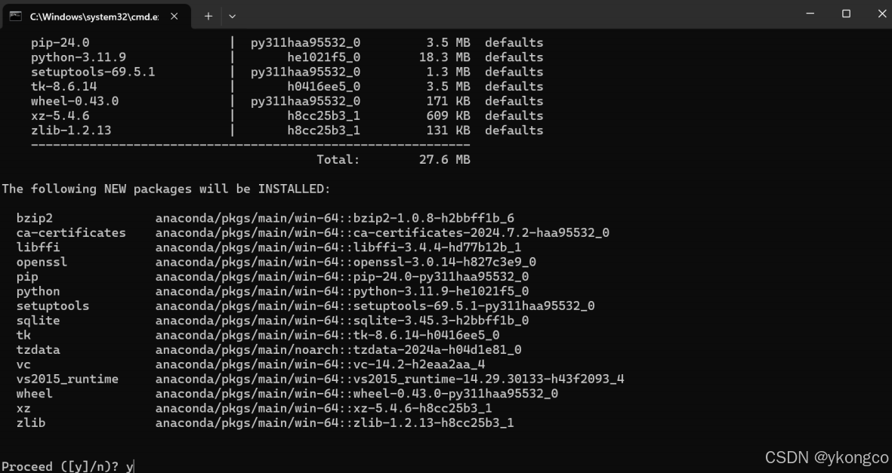892x473 pixels.
Task: Click the maximize icon on the title bar
Action: click(x=845, y=14)
